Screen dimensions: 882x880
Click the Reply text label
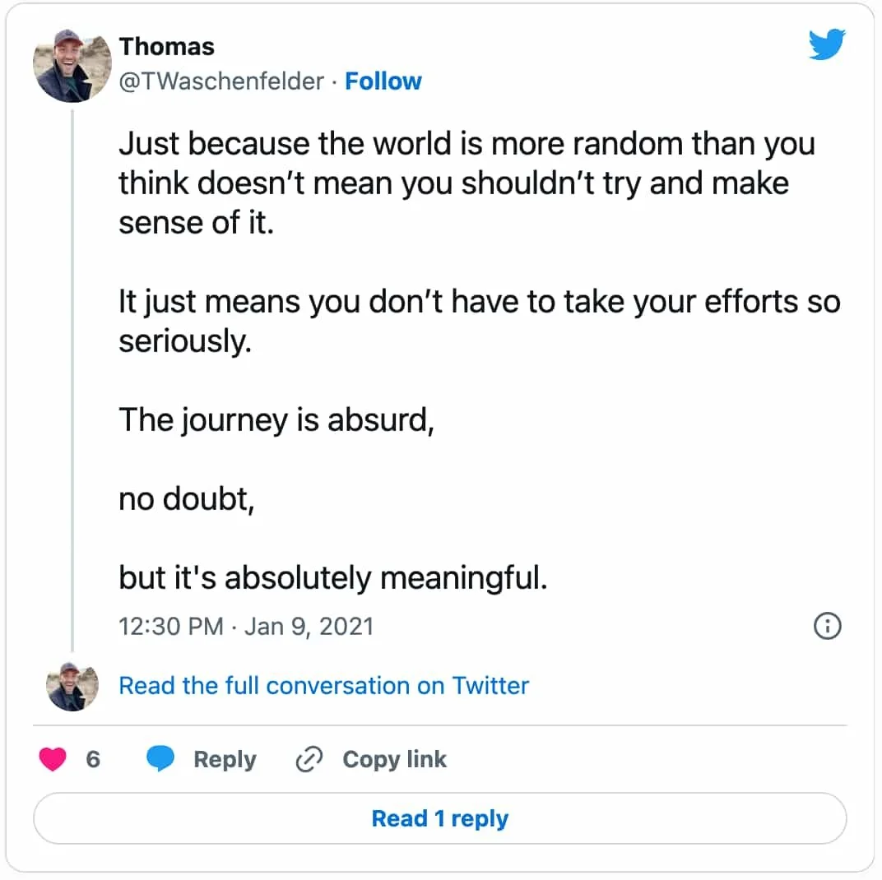point(225,759)
